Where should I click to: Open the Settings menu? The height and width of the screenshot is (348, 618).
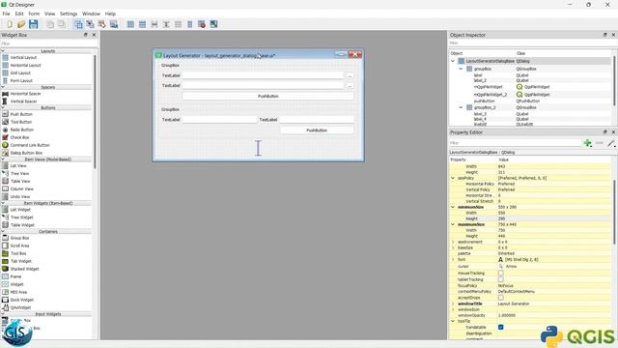click(69, 14)
